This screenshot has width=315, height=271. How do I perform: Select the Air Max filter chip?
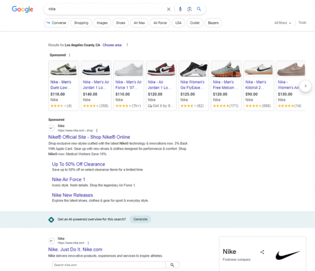pos(139,22)
